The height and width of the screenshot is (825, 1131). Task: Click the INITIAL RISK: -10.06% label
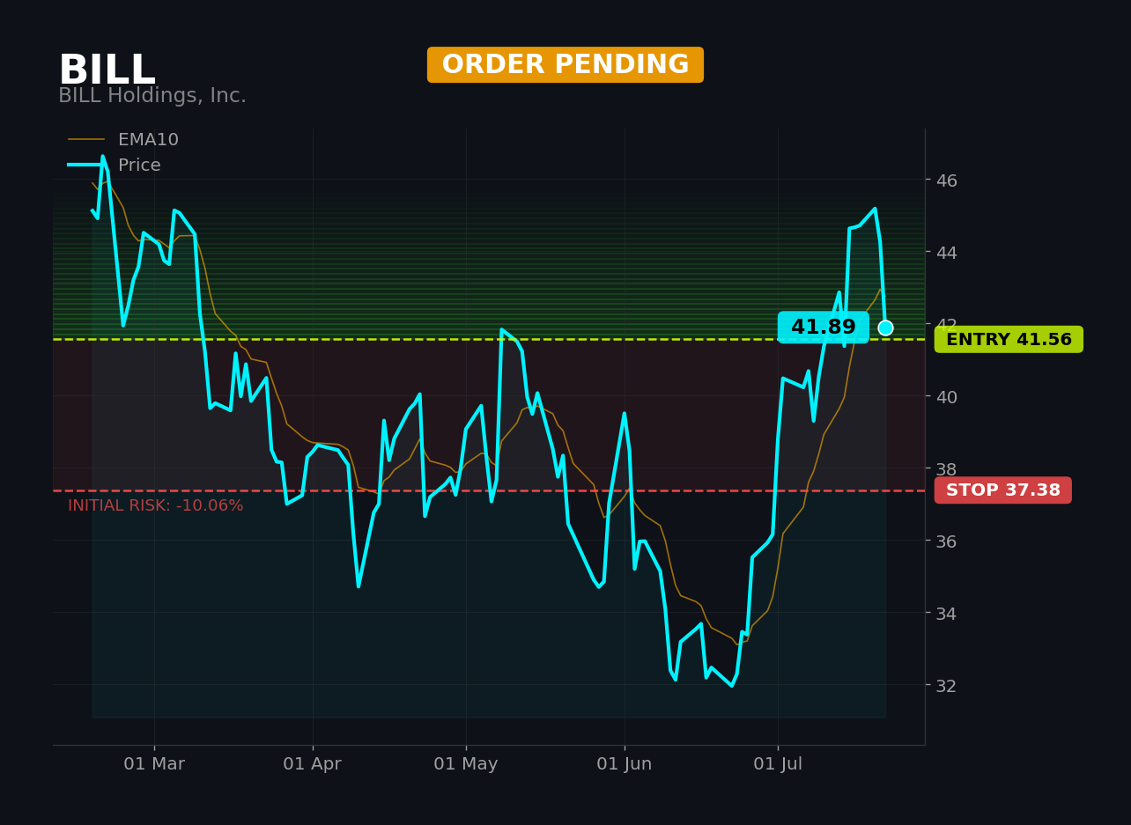tap(156, 506)
